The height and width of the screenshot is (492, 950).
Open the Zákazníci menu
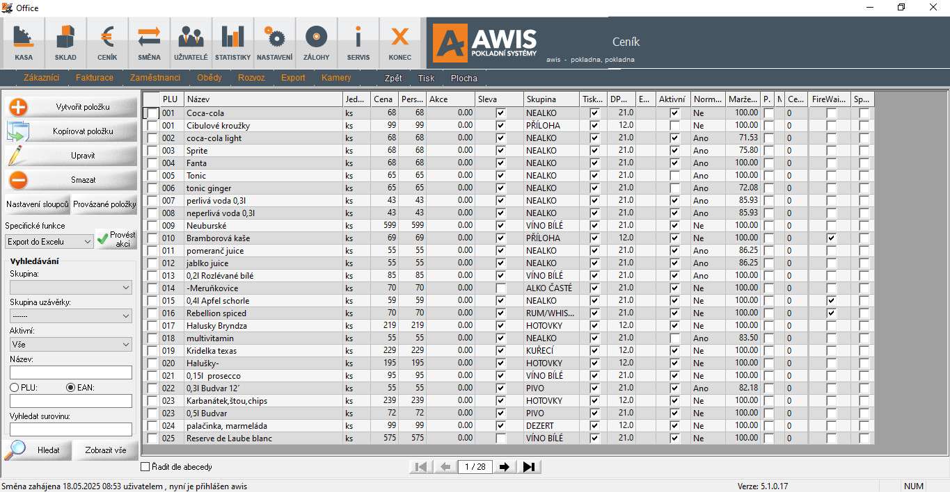pos(42,78)
